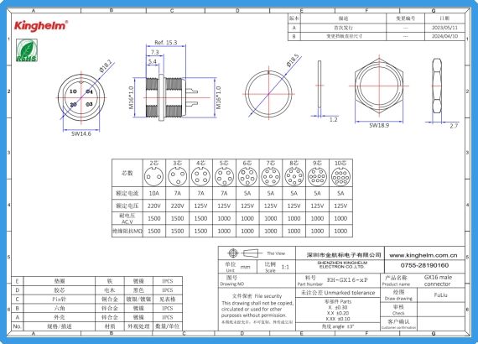
Task: Click the 1:1 scale value
Action: (x=285, y=268)
